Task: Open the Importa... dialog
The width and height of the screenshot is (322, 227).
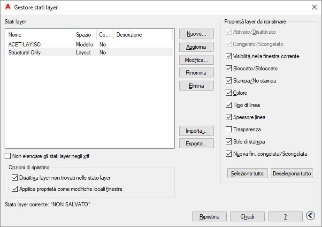Action: pyautogui.click(x=196, y=130)
